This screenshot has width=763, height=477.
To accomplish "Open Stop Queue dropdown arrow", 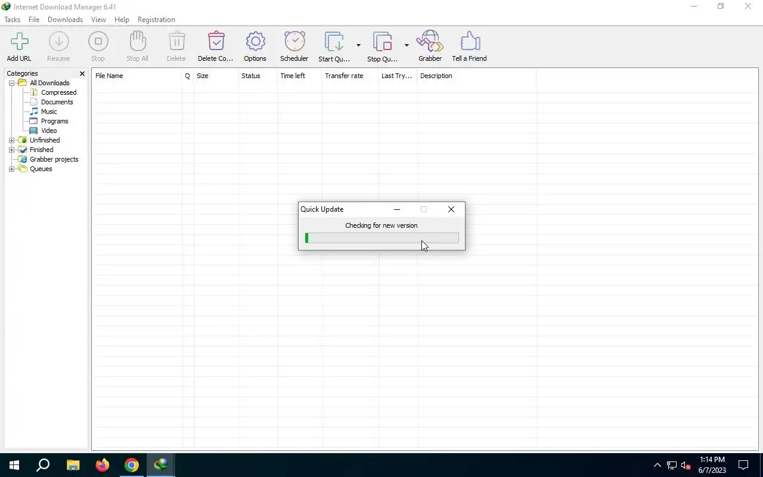I will coord(407,45).
